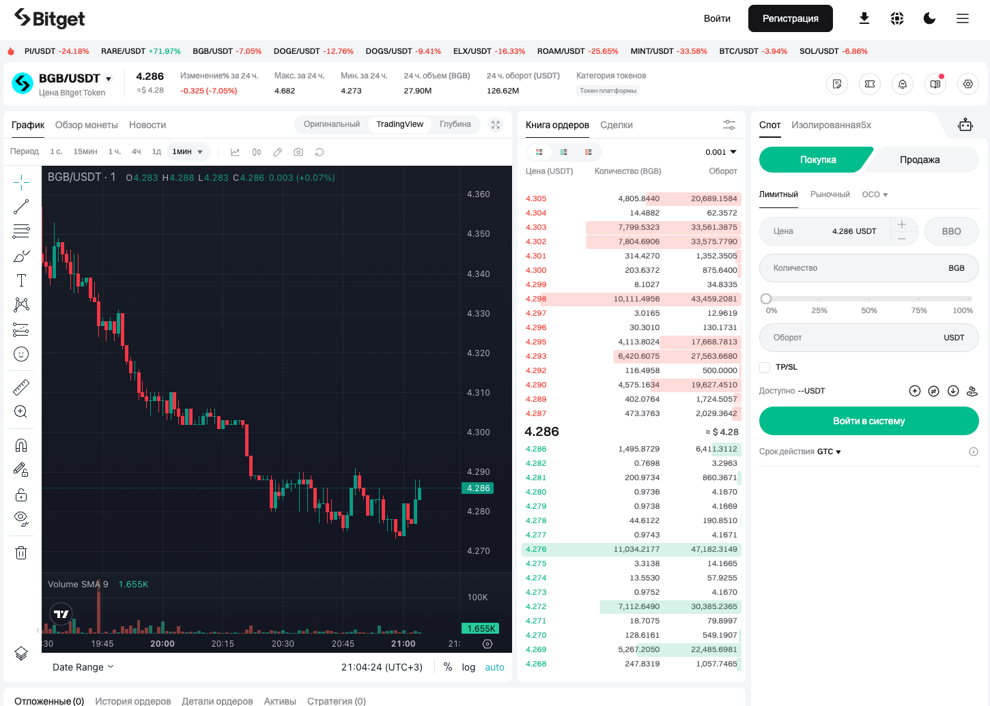Focus the Оборот USDT input field

pos(869,338)
